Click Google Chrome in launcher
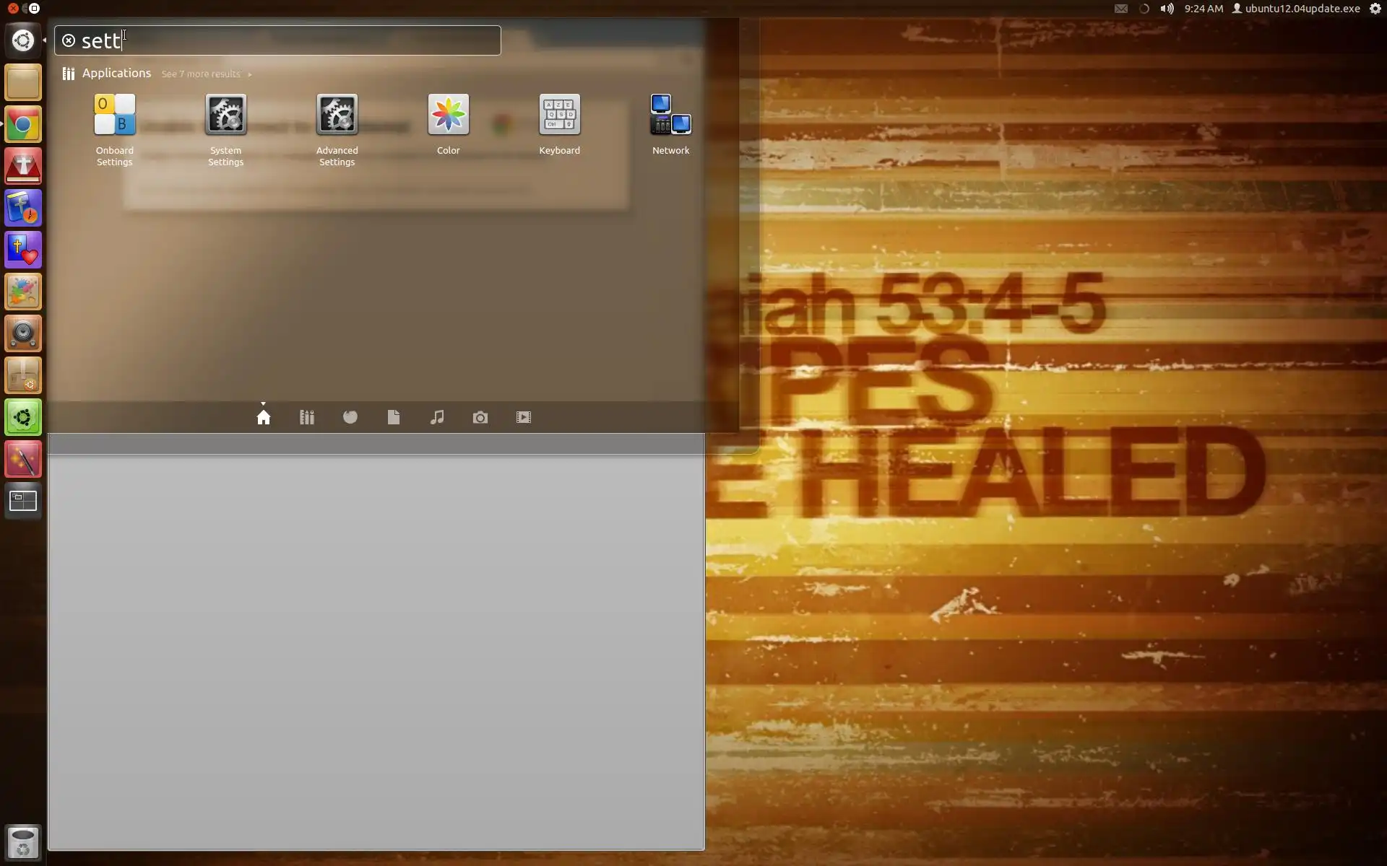1387x866 pixels. 23,126
